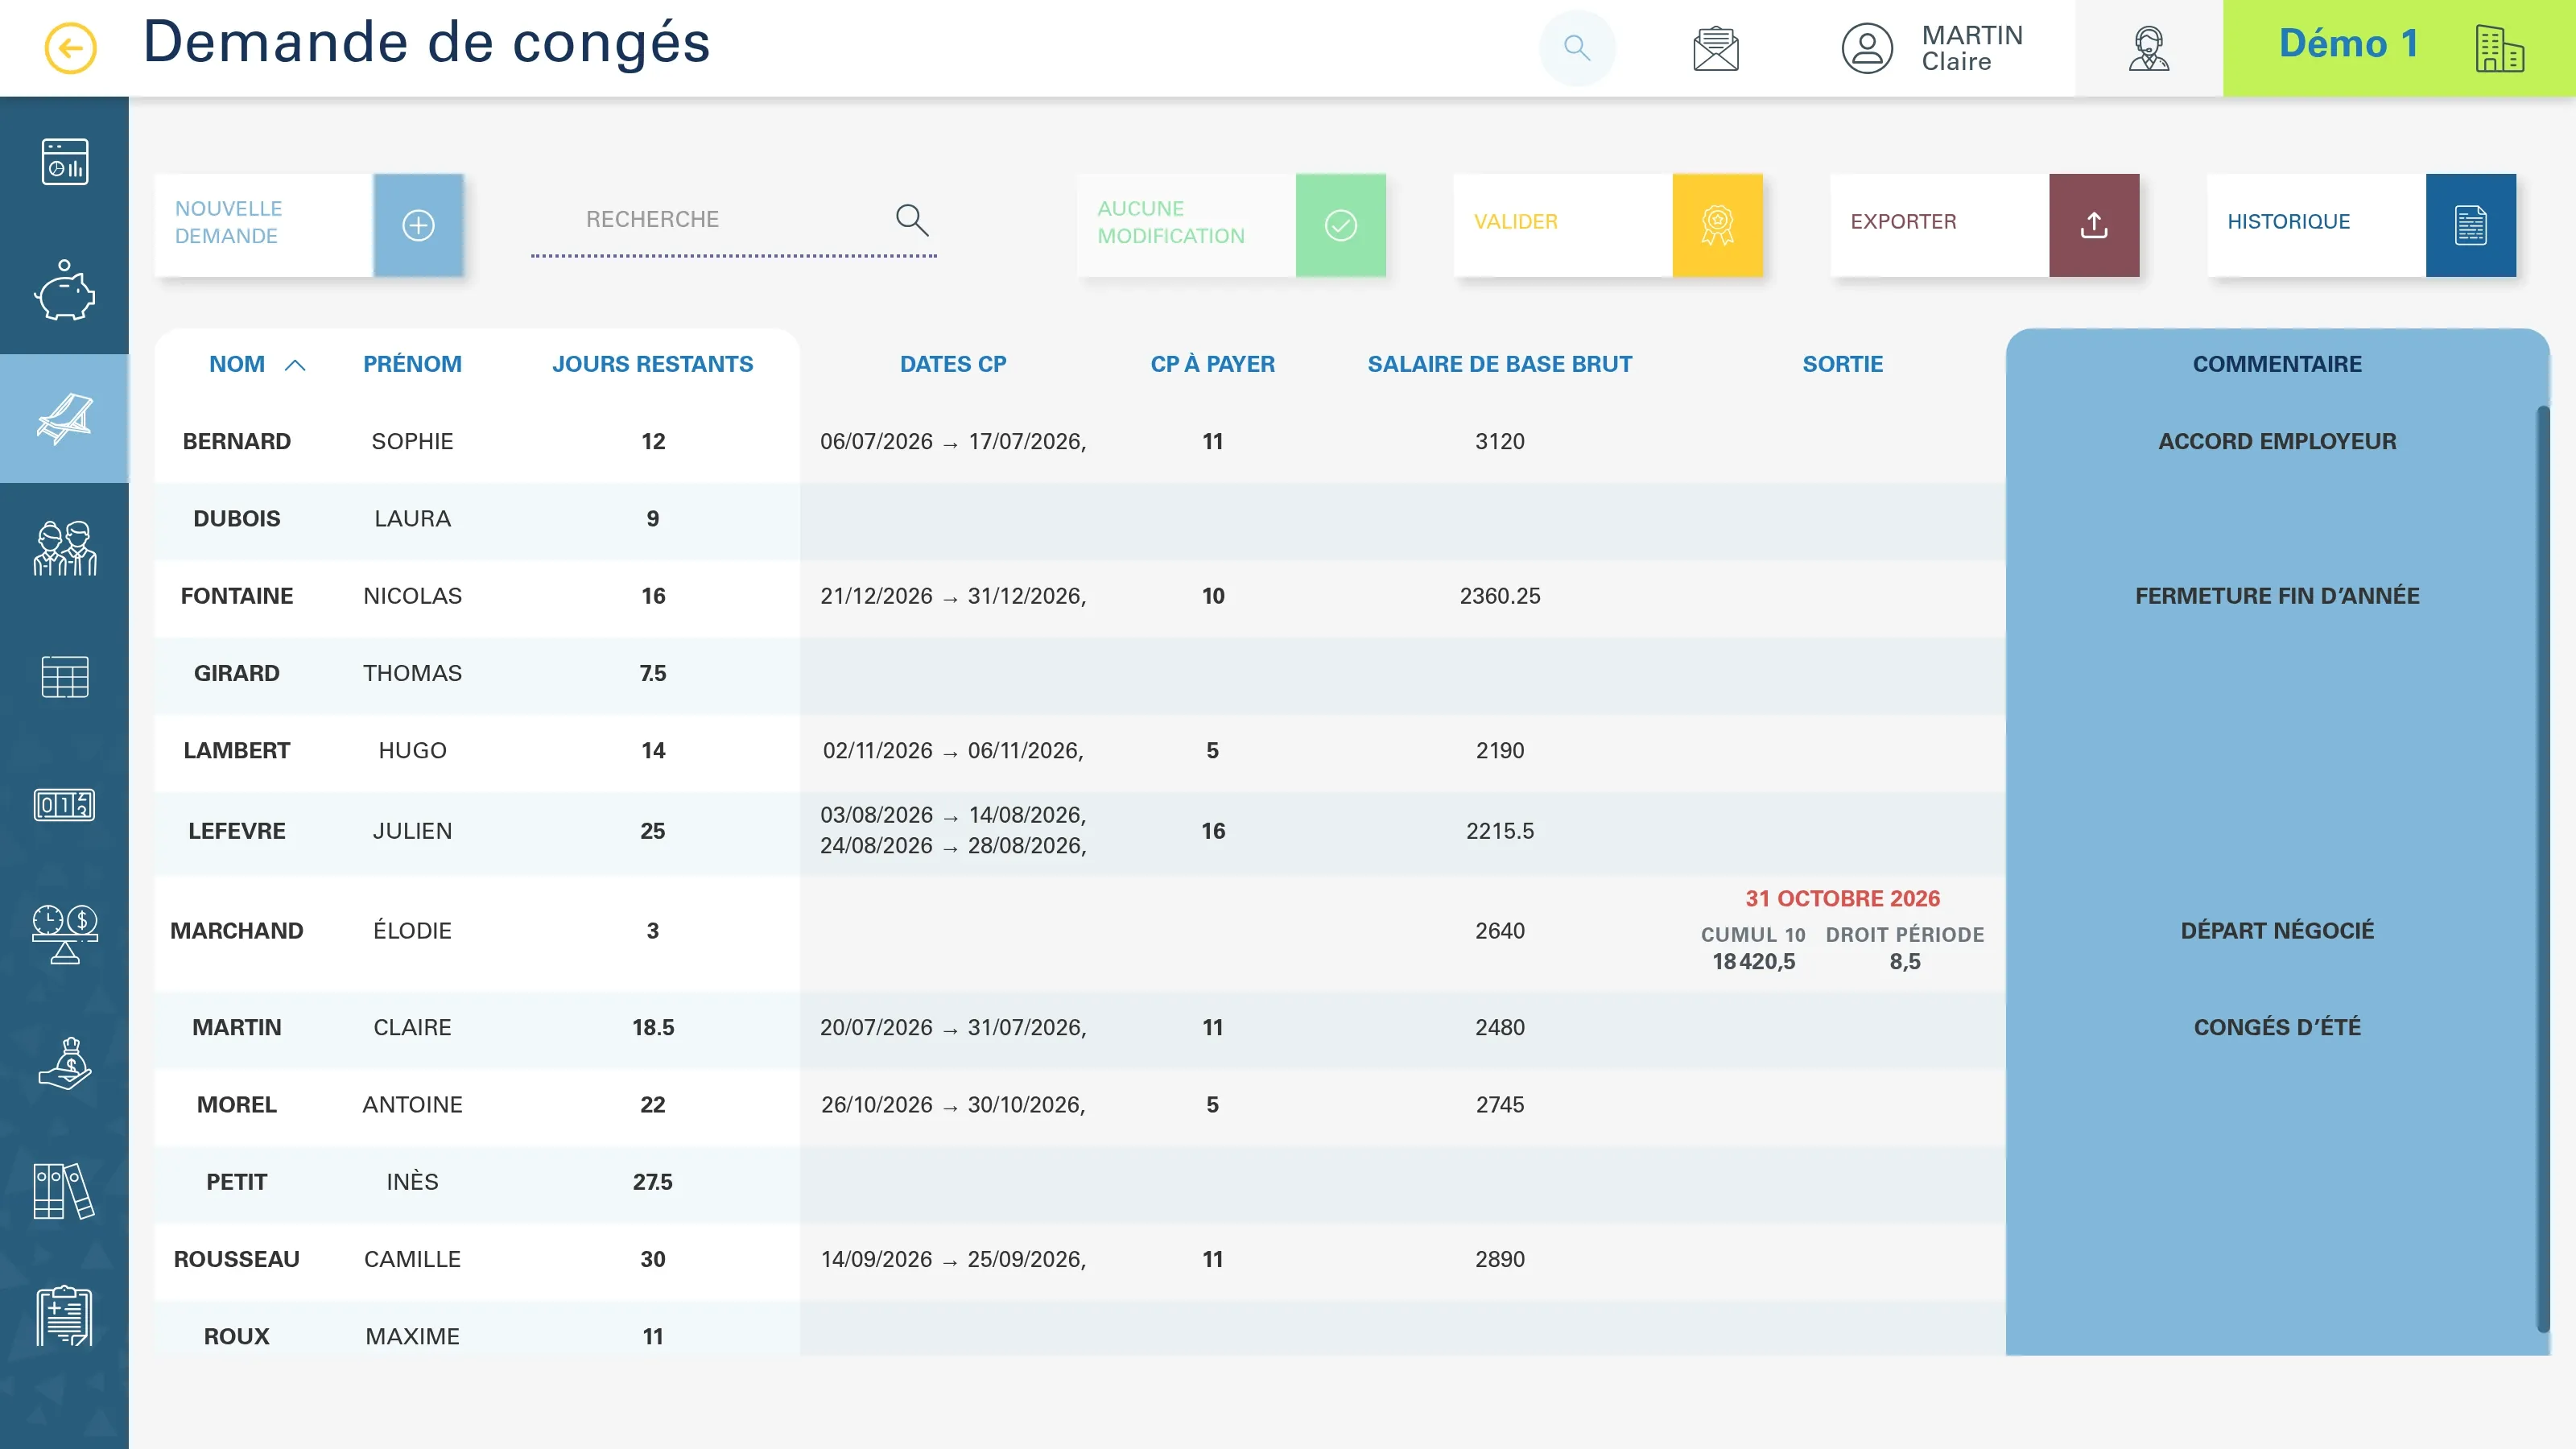Select the deck chair leave icon
Screen dimensions: 2576x1449
pyautogui.click(x=65, y=418)
